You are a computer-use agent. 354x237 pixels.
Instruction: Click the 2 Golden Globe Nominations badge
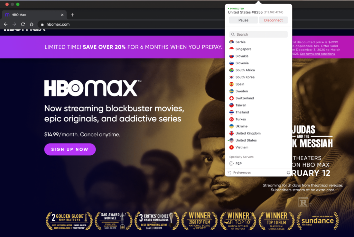coord(69,221)
